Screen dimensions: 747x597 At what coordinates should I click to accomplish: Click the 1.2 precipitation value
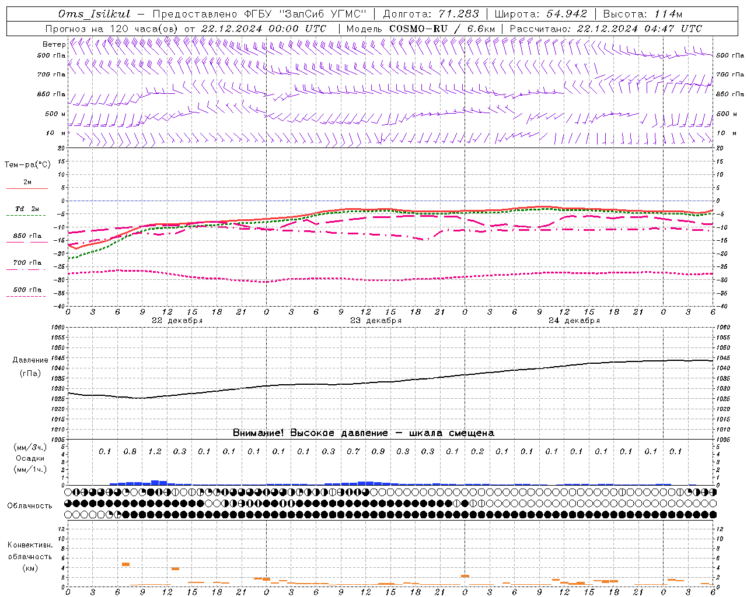click(x=155, y=452)
